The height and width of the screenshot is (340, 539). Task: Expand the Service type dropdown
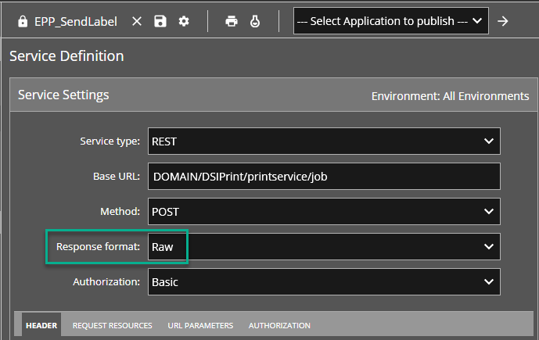pyautogui.click(x=324, y=141)
